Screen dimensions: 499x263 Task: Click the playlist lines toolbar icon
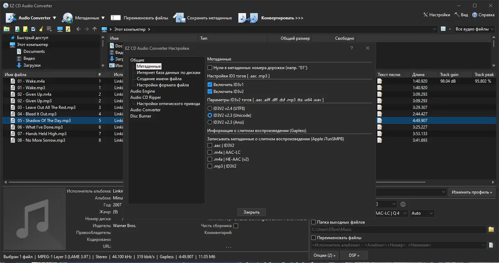pyautogui.click(x=49, y=29)
